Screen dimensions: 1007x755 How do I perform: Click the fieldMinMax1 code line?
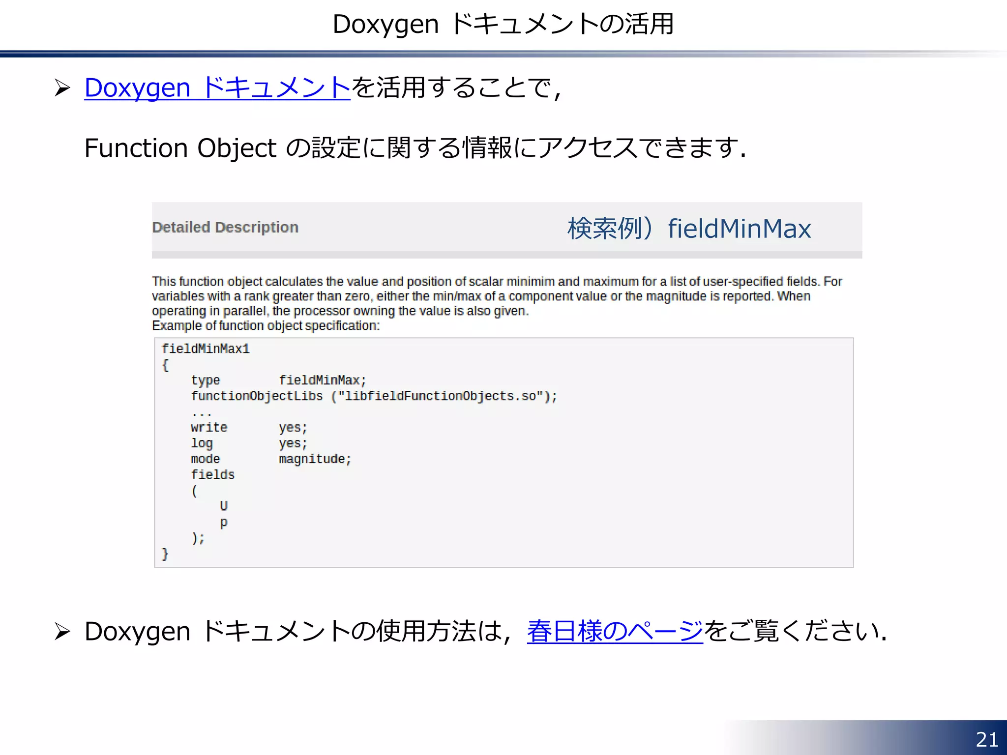coord(206,349)
